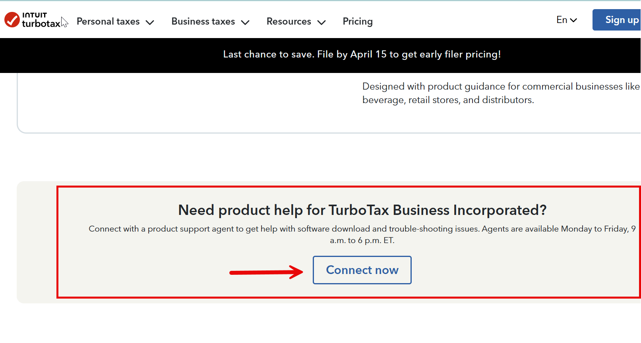This screenshot has height=343, width=641.
Task: Open the Personal taxes menu
Action: [x=108, y=21]
